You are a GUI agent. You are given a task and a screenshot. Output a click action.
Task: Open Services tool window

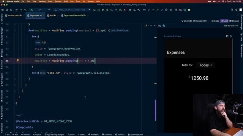[120, 134]
